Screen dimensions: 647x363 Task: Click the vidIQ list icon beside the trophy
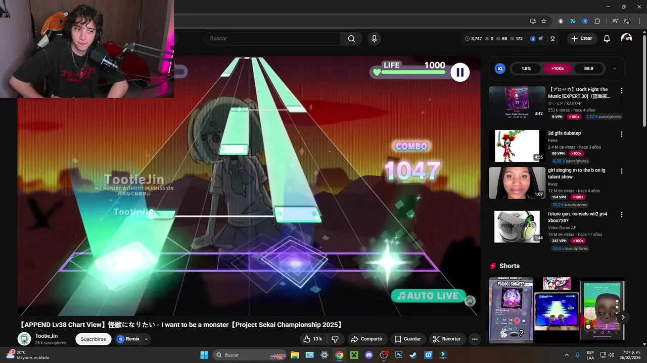pyautogui.click(x=541, y=39)
